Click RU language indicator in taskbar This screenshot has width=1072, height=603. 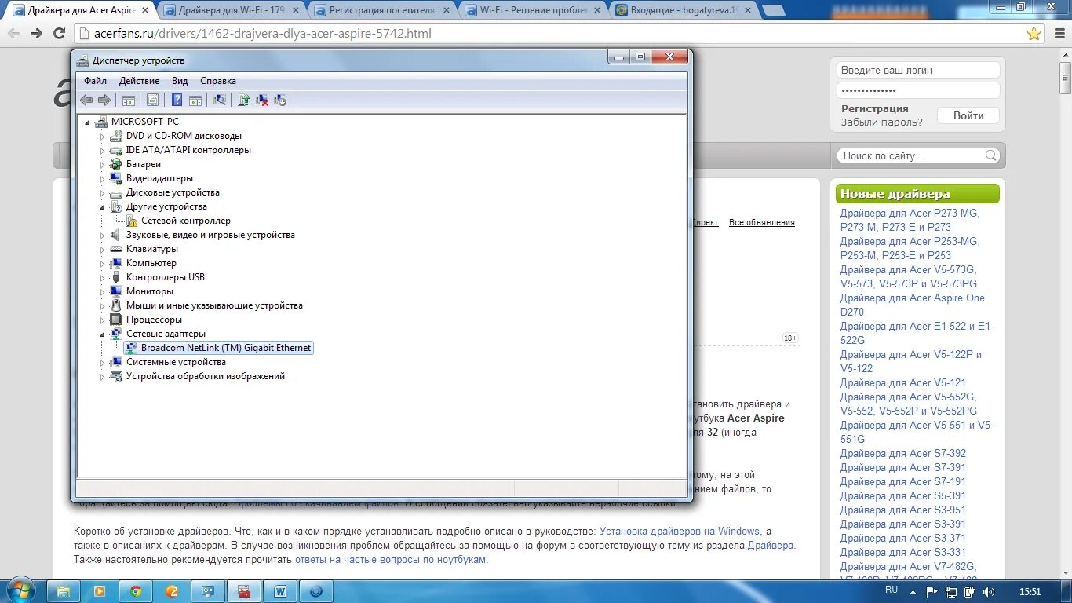[x=892, y=590]
